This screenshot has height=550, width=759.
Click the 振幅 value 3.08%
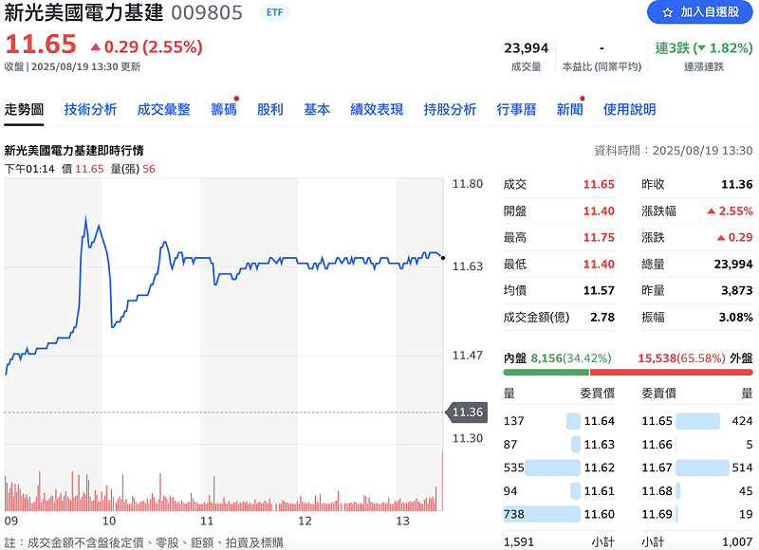point(736,318)
